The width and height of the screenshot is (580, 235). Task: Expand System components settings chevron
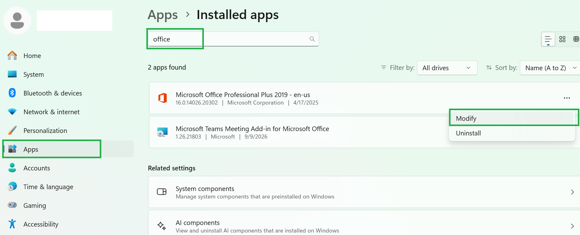click(572, 192)
